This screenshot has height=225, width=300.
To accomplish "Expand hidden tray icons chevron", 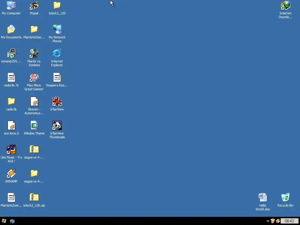I will (x=268, y=221).
